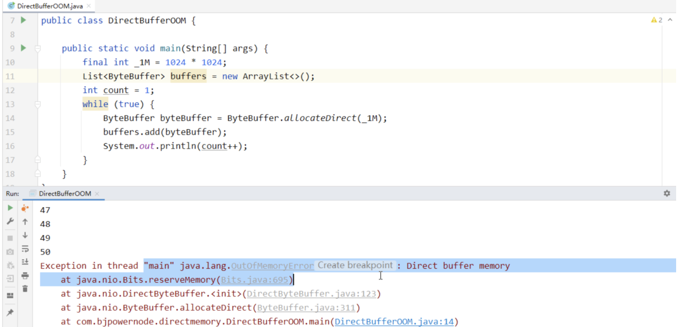Collapse the main method fold marker
Image resolution: width=685 pixels, height=327 pixels.
pos(38,48)
